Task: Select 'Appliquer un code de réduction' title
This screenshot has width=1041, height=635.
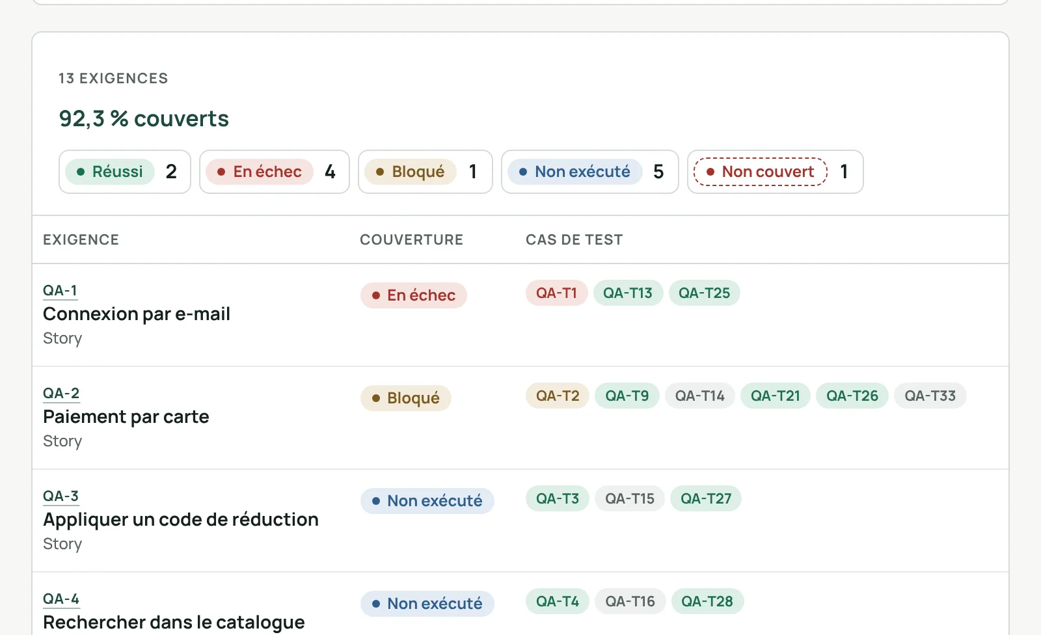Action: click(x=181, y=520)
